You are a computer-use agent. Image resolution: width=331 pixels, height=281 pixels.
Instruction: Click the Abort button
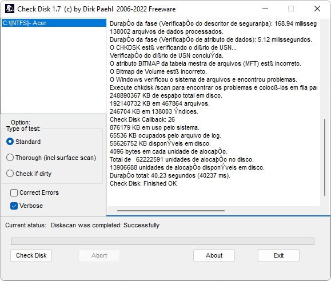99,255
